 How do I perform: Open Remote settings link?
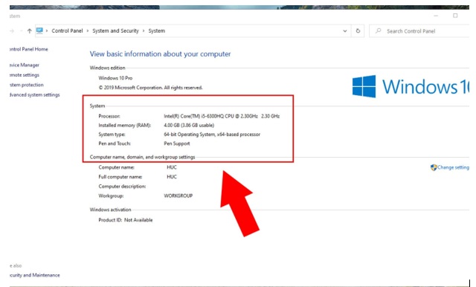25,75
